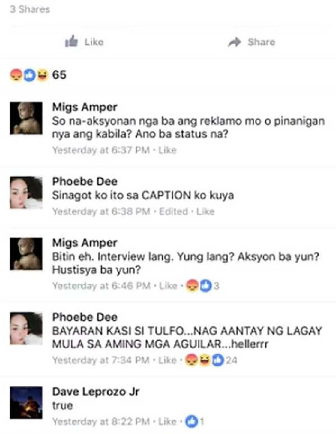Like Migs Amper's comment from 6:46 PM
This screenshot has height=434, width=336.
(168, 286)
